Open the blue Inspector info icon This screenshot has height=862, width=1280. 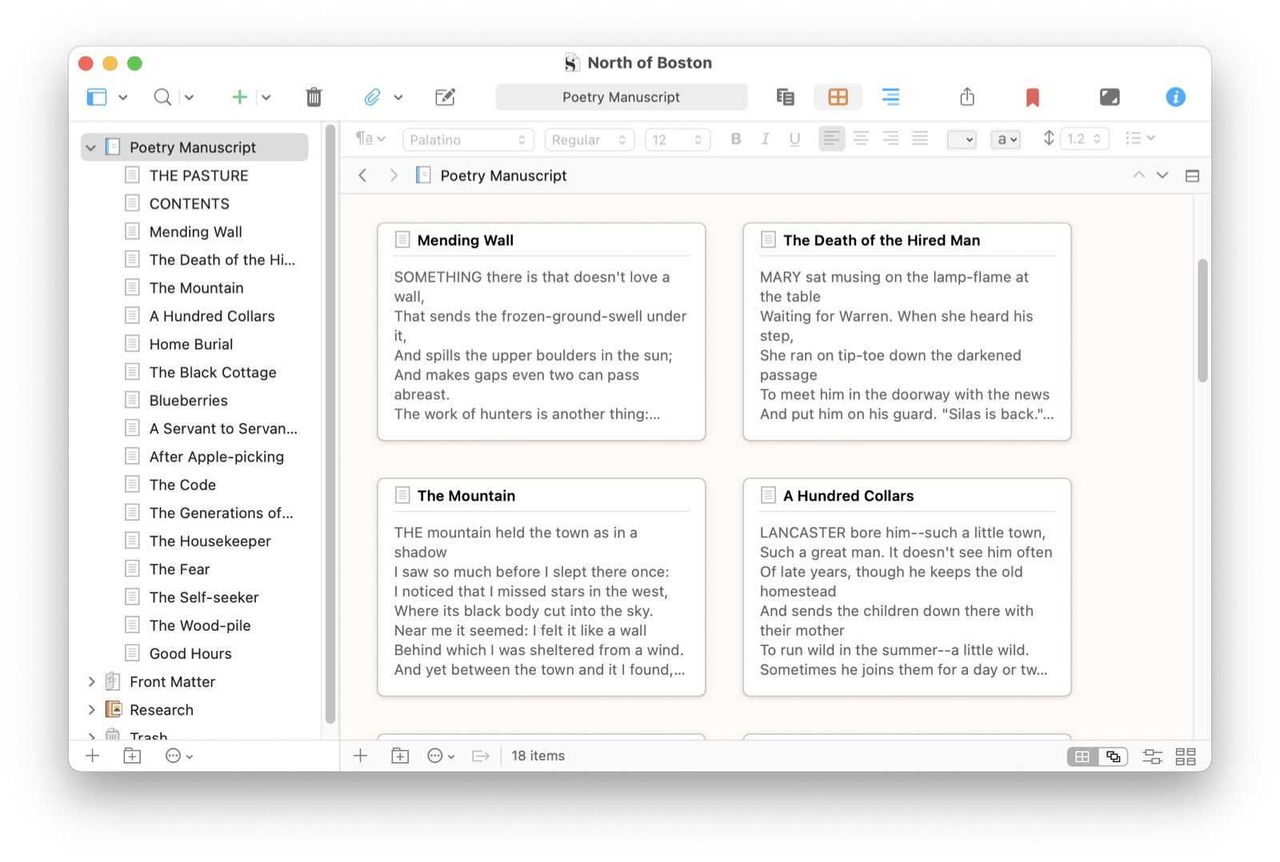tap(1174, 98)
